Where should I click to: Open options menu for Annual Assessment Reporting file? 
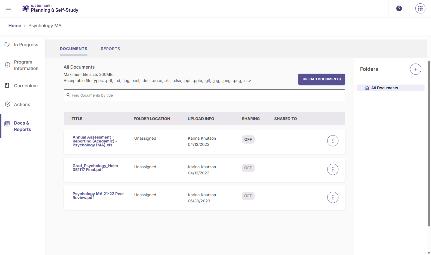tap(333, 141)
